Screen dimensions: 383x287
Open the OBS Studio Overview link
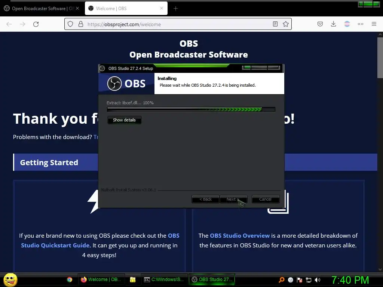coord(240,236)
